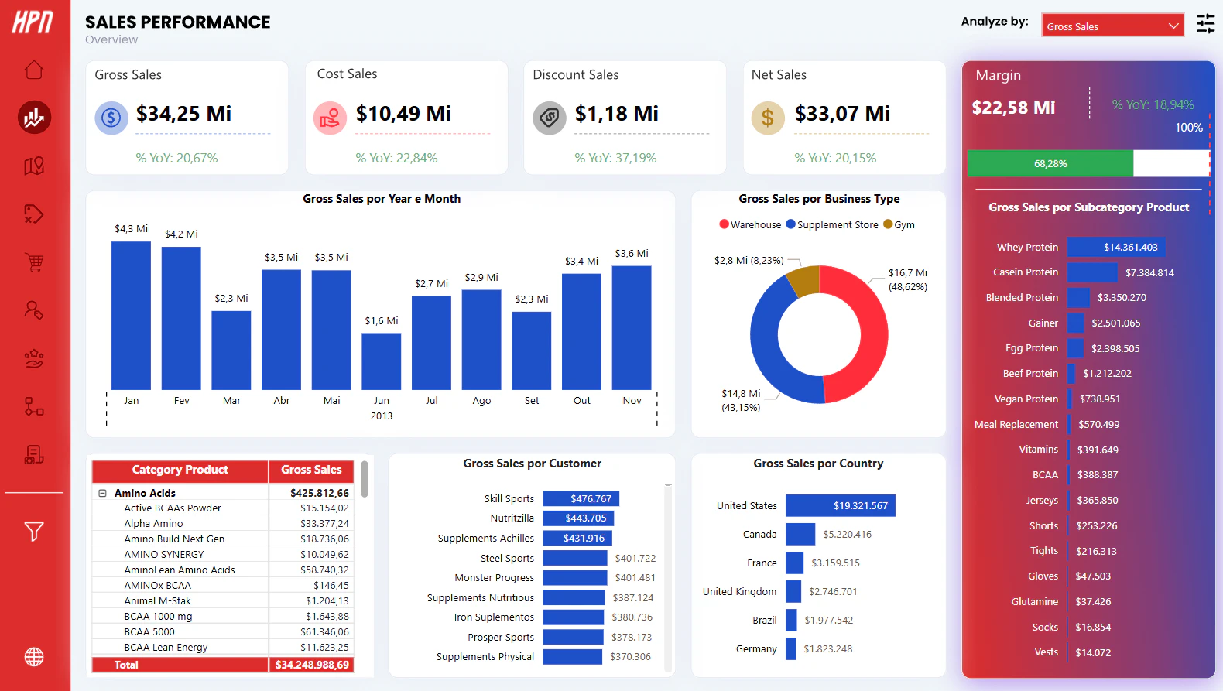Open the report sheet sidebar icon
This screenshot has width=1223, height=691.
point(34,454)
